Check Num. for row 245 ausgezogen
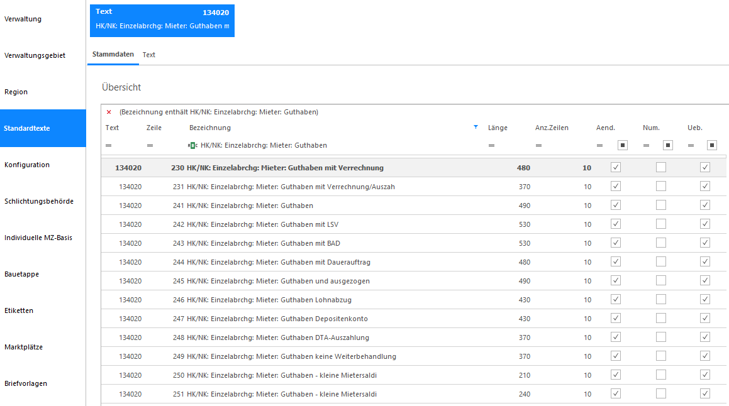The image size is (729, 406). (660, 280)
